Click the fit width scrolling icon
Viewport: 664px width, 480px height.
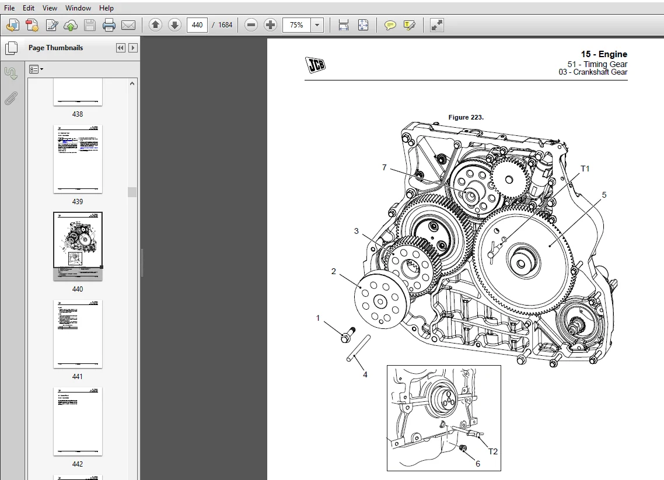(344, 25)
